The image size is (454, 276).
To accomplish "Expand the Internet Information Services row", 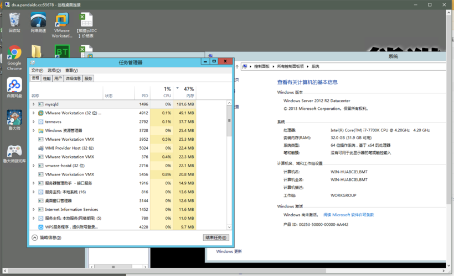I will click(x=34, y=209).
